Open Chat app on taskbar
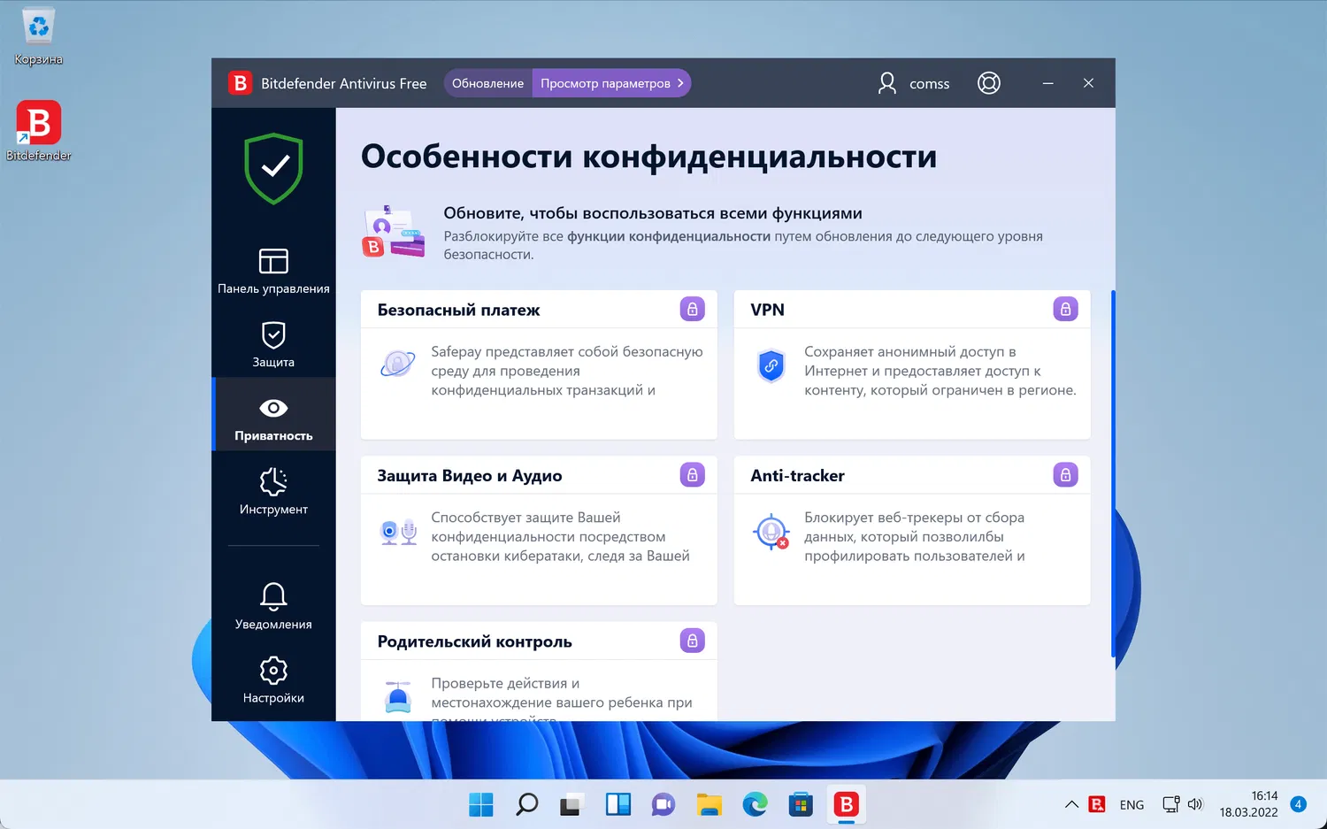Image resolution: width=1327 pixels, height=829 pixels. [663, 804]
